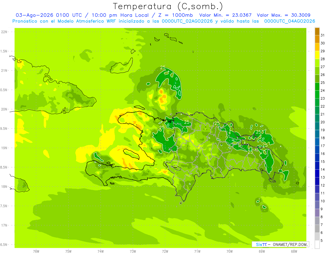Click the "74W" longitude label
330x255 pixels.
[101, 251]
